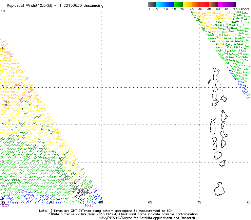The height and width of the screenshot is (220, 251).
Task: Click the longitude axis label '75'
Action: [248, 202]
